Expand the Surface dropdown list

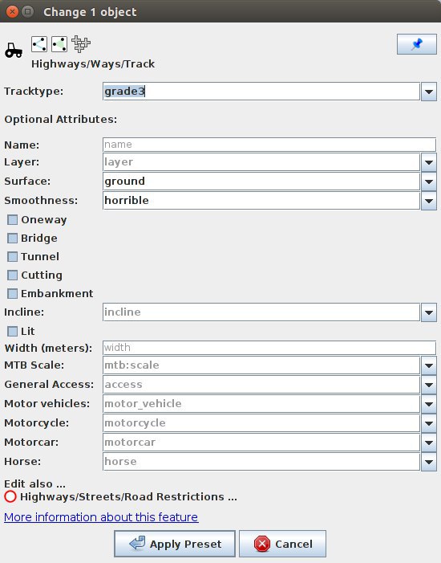428,182
